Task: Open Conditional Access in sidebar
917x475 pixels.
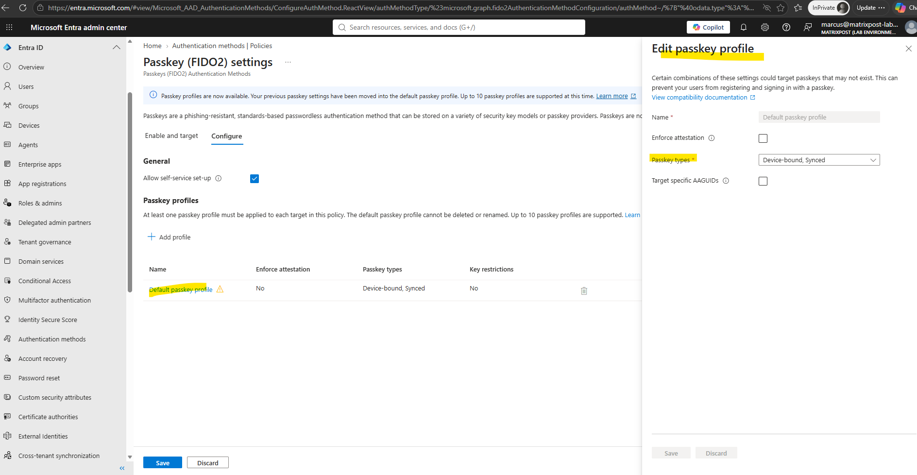Action: pos(45,281)
